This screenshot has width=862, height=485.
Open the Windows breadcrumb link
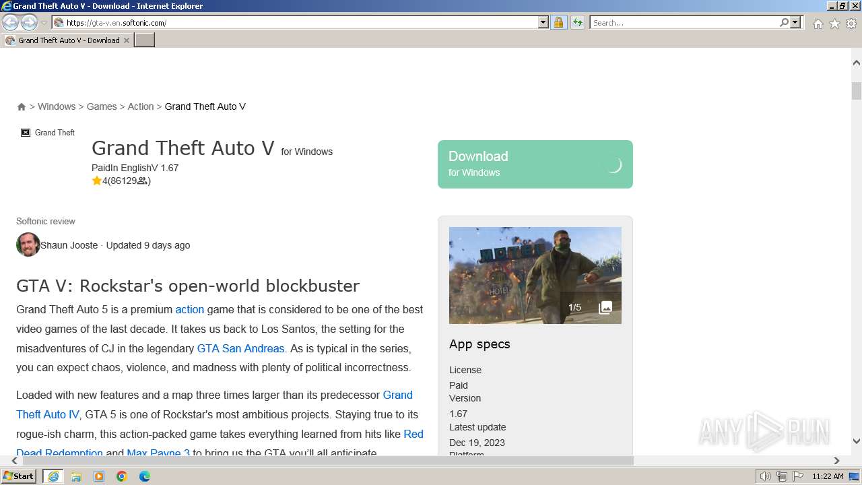tap(57, 106)
